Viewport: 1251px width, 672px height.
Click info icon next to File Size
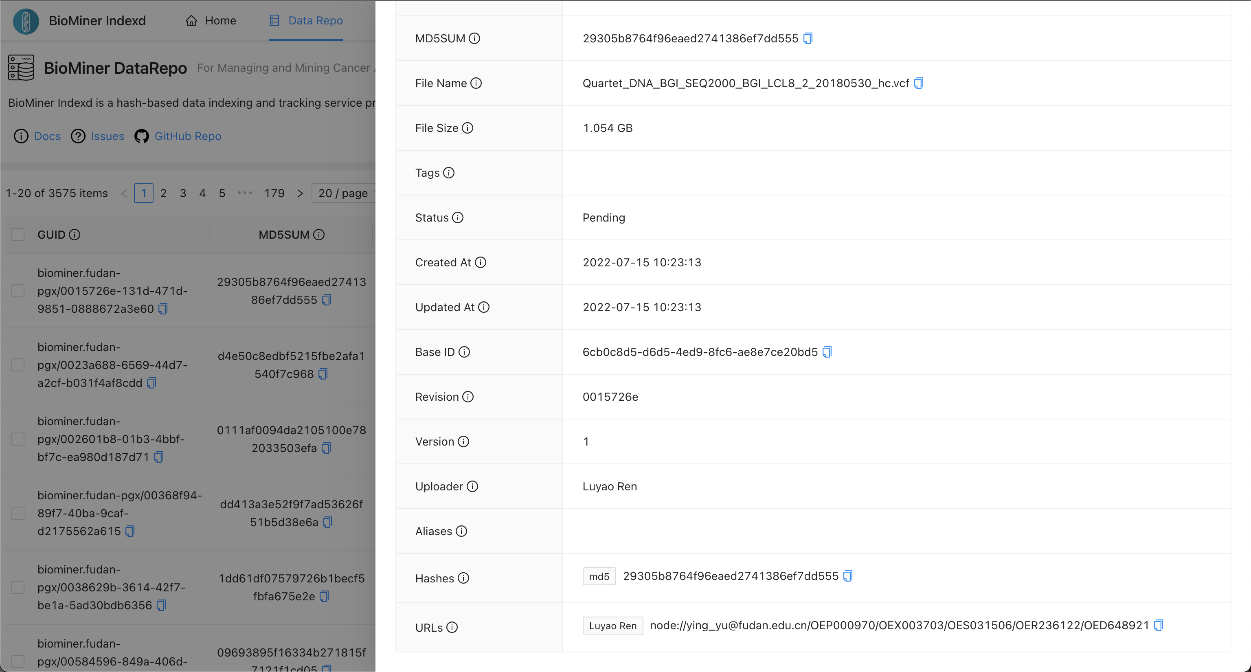coord(467,128)
